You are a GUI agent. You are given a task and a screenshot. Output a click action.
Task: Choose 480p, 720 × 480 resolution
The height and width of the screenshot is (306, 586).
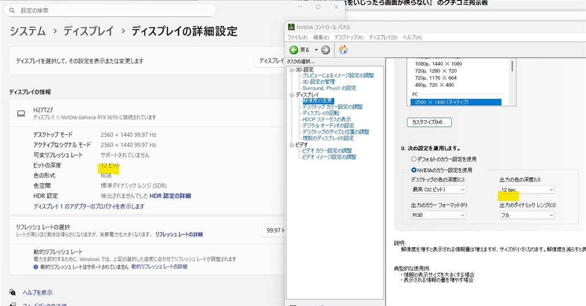434,85
